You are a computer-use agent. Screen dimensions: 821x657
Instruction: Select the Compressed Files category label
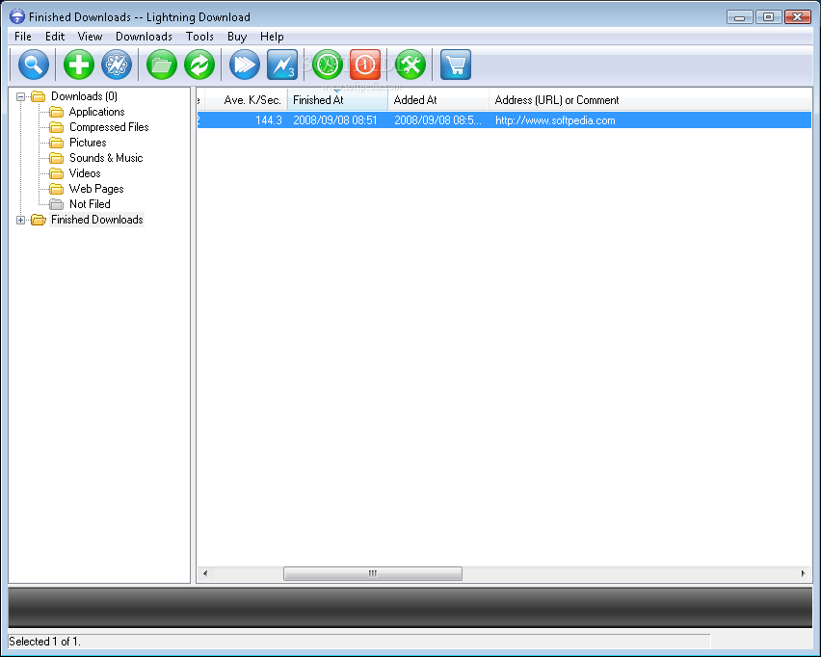(109, 127)
